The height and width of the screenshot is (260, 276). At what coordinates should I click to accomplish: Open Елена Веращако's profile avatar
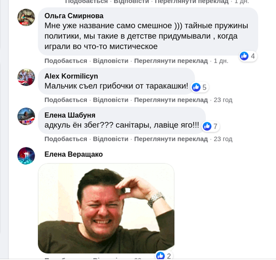coord(26,155)
